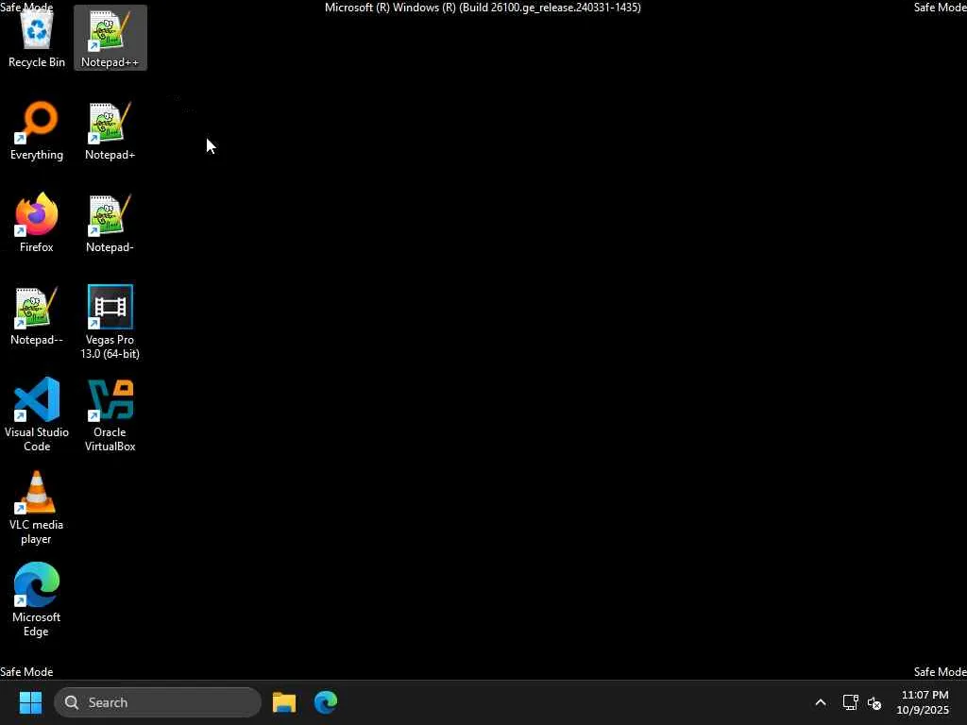Select the Microsoft Edge desktop shortcut
The width and height of the screenshot is (967, 725).
click(37, 599)
